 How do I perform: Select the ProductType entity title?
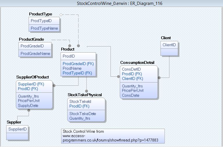(41, 14)
